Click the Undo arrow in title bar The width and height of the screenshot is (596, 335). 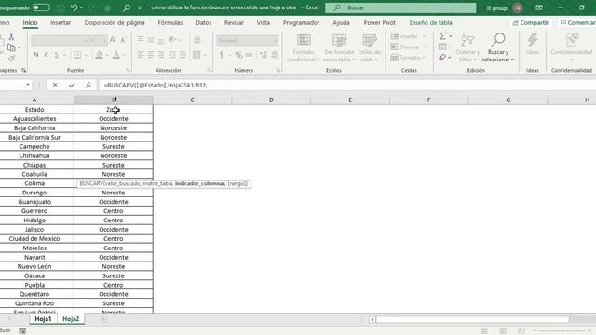coord(74,7)
